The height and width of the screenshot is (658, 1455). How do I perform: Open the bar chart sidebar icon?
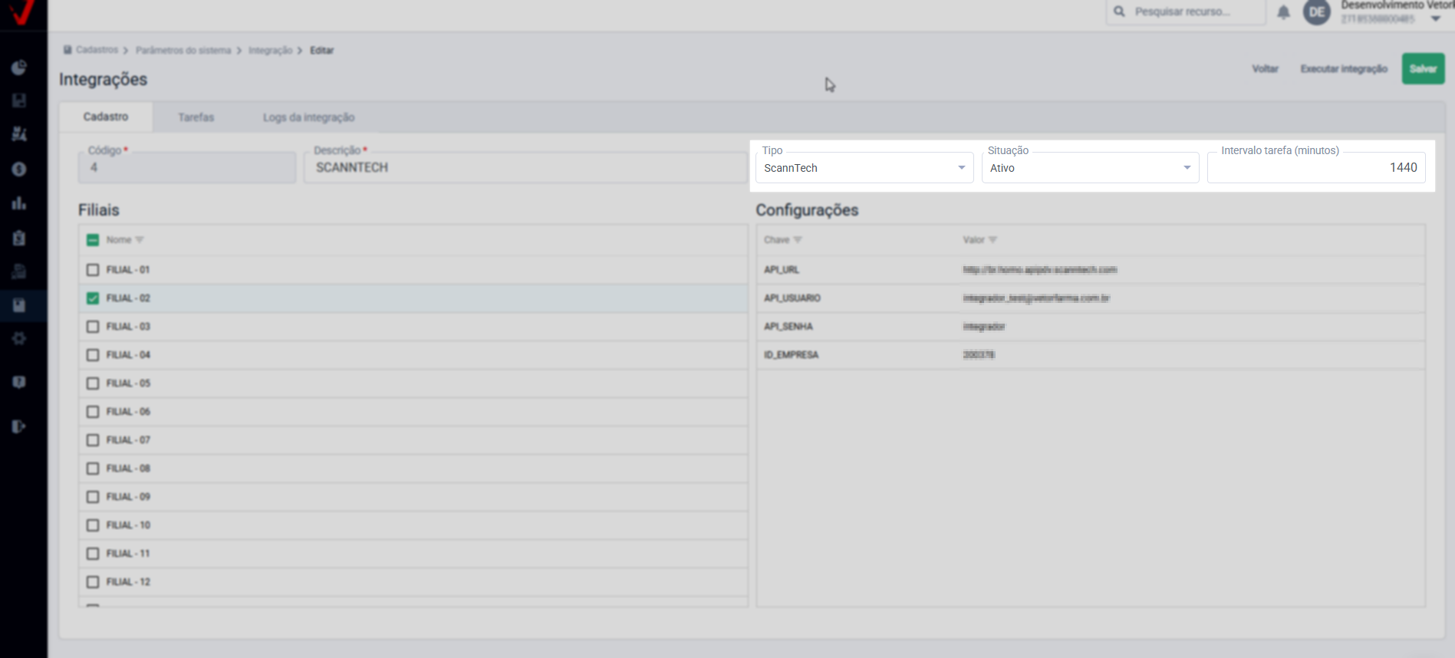click(19, 203)
